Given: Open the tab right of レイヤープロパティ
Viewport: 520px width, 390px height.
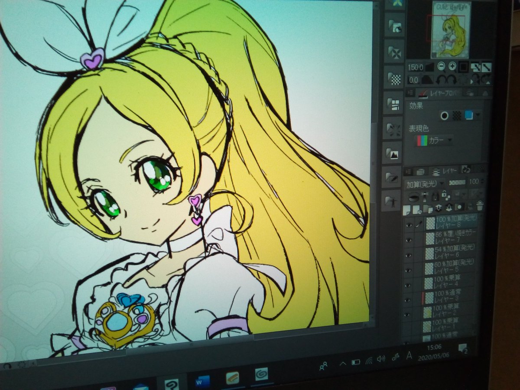Looking at the screenshot, I should click(x=470, y=92).
